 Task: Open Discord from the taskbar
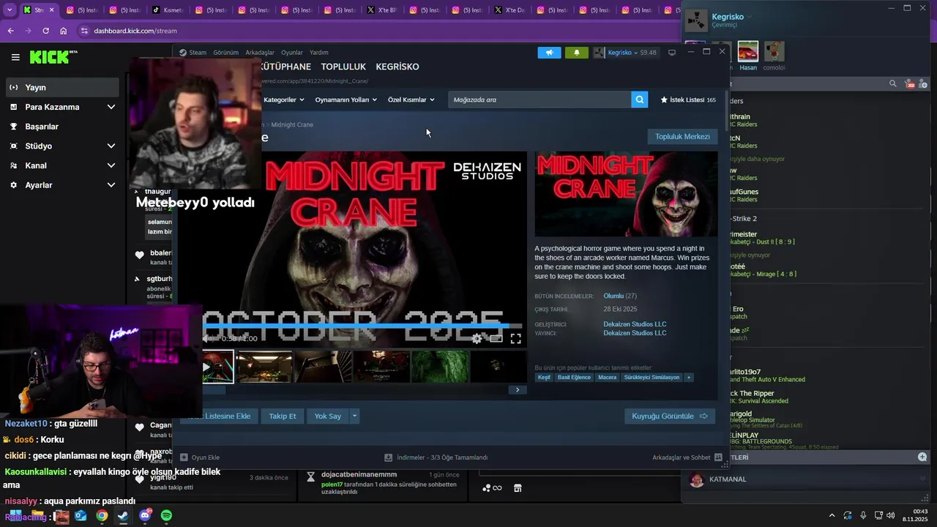tap(145, 515)
